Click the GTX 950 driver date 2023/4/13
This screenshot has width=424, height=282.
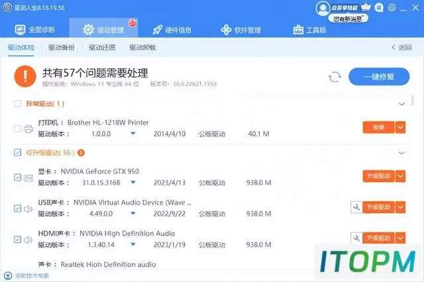tap(170, 183)
